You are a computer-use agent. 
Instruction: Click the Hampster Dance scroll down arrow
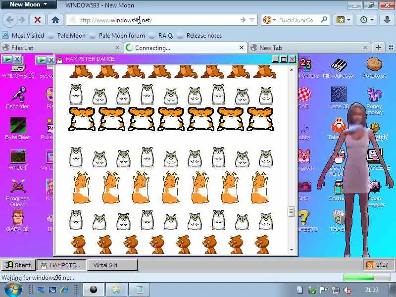(292, 249)
